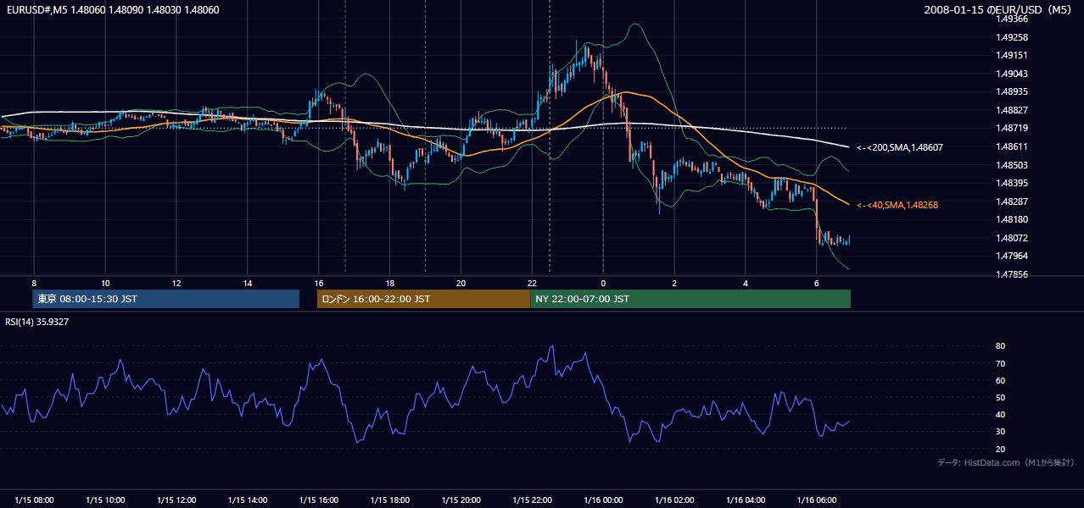1084x508 pixels.
Task: Click RSI scale level 60
Action: [x=1001, y=380]
